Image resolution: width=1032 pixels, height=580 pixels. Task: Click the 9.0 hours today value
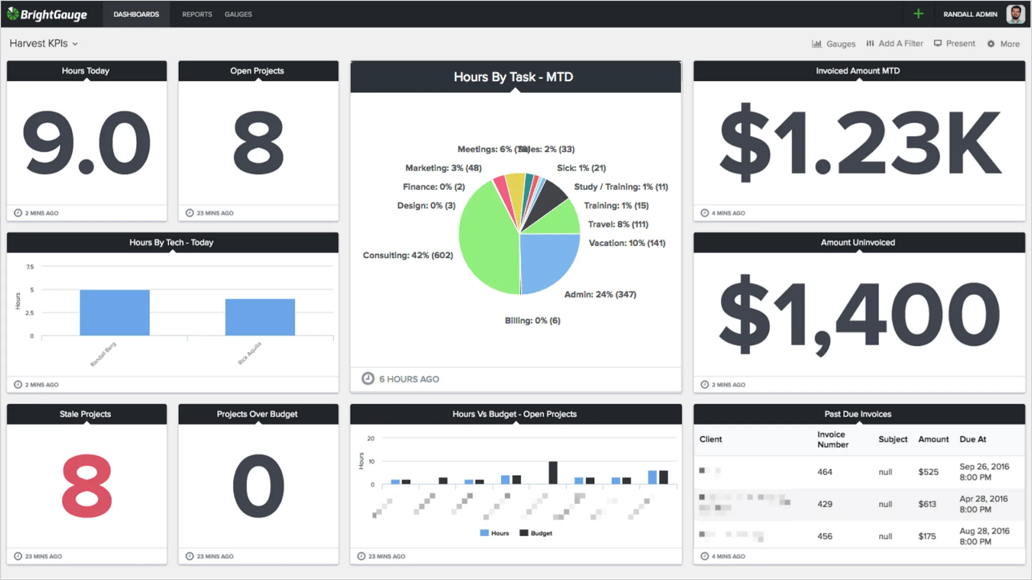tap(86, 142)
